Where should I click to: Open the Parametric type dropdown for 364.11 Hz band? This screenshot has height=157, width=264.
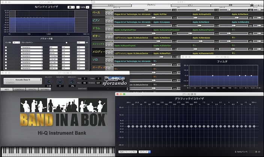coord(31,65)
